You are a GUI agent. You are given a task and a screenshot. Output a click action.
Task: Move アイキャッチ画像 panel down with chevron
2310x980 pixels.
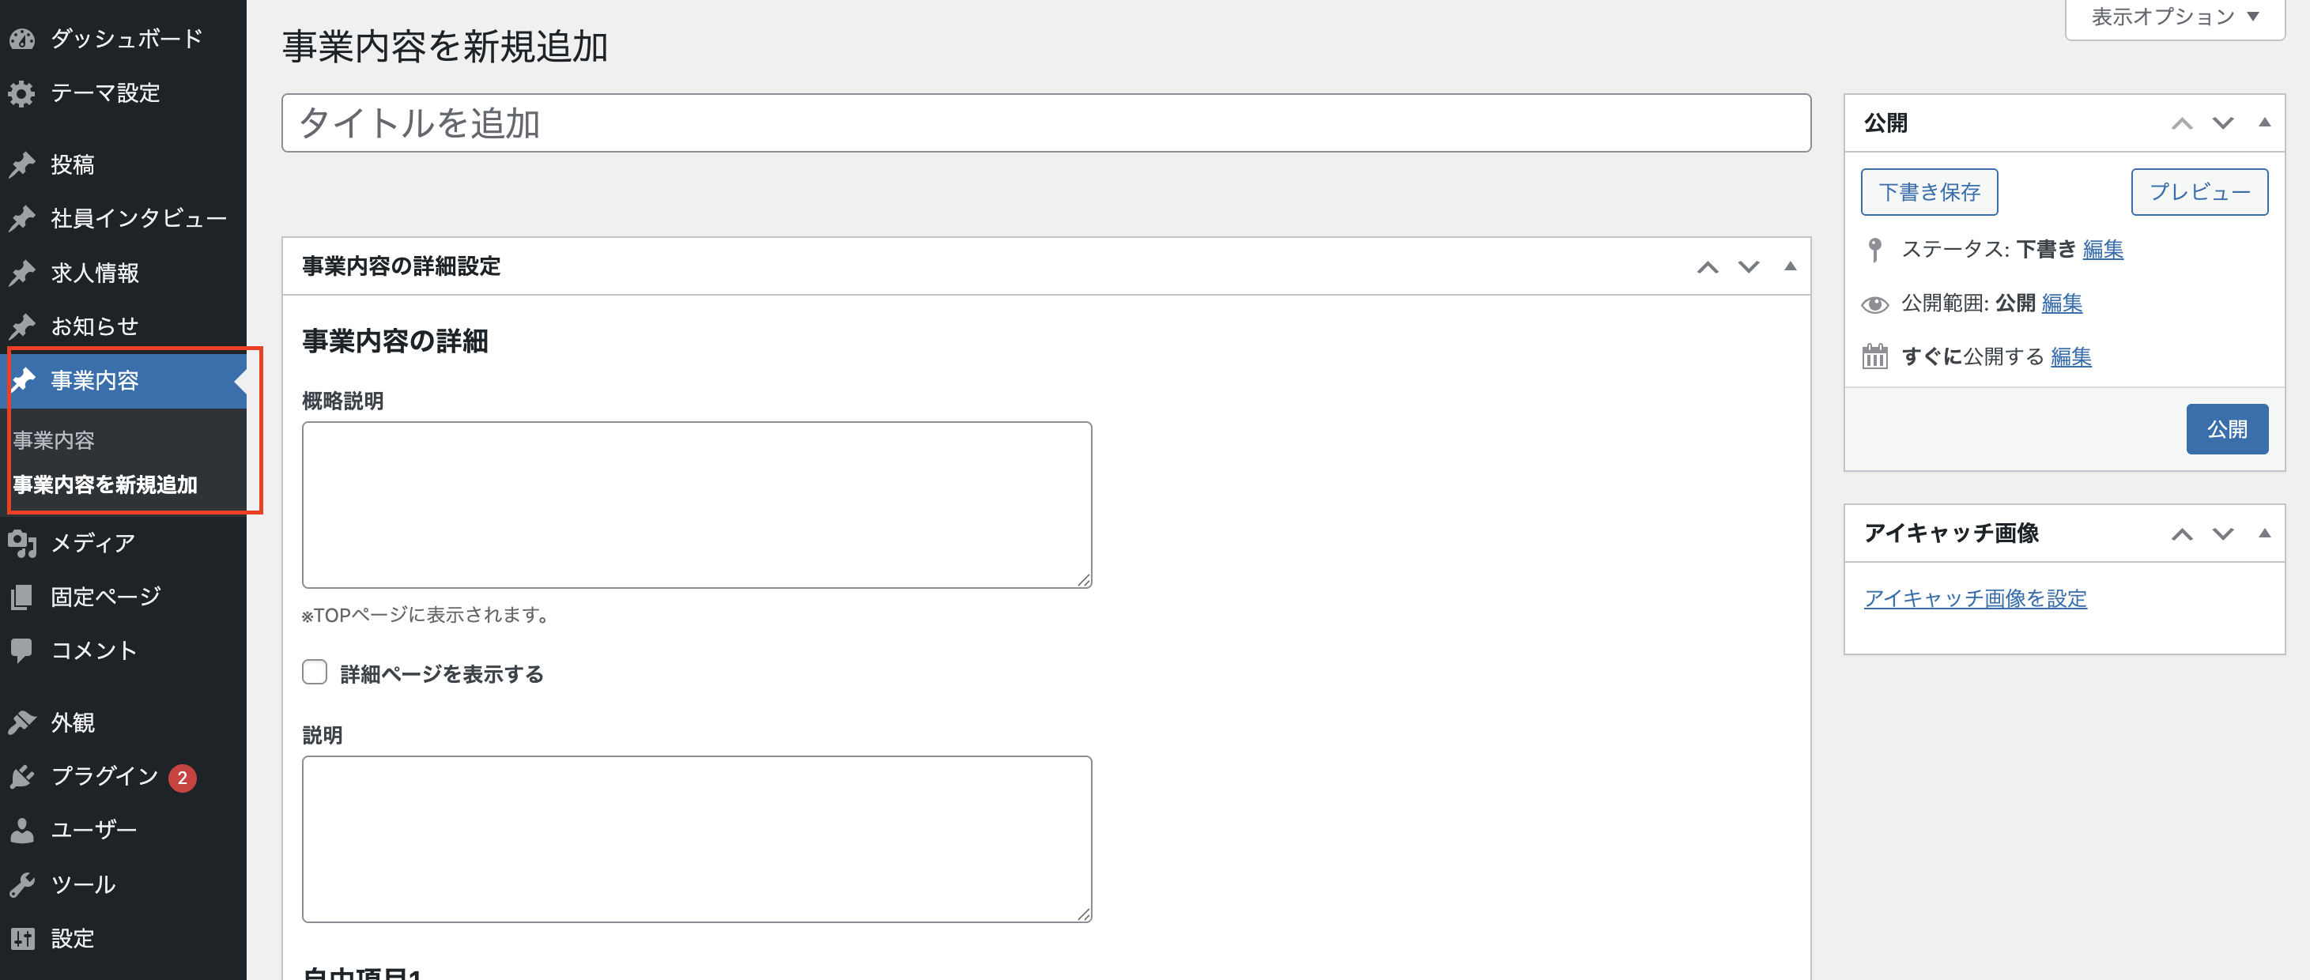tap(2223, 534)
